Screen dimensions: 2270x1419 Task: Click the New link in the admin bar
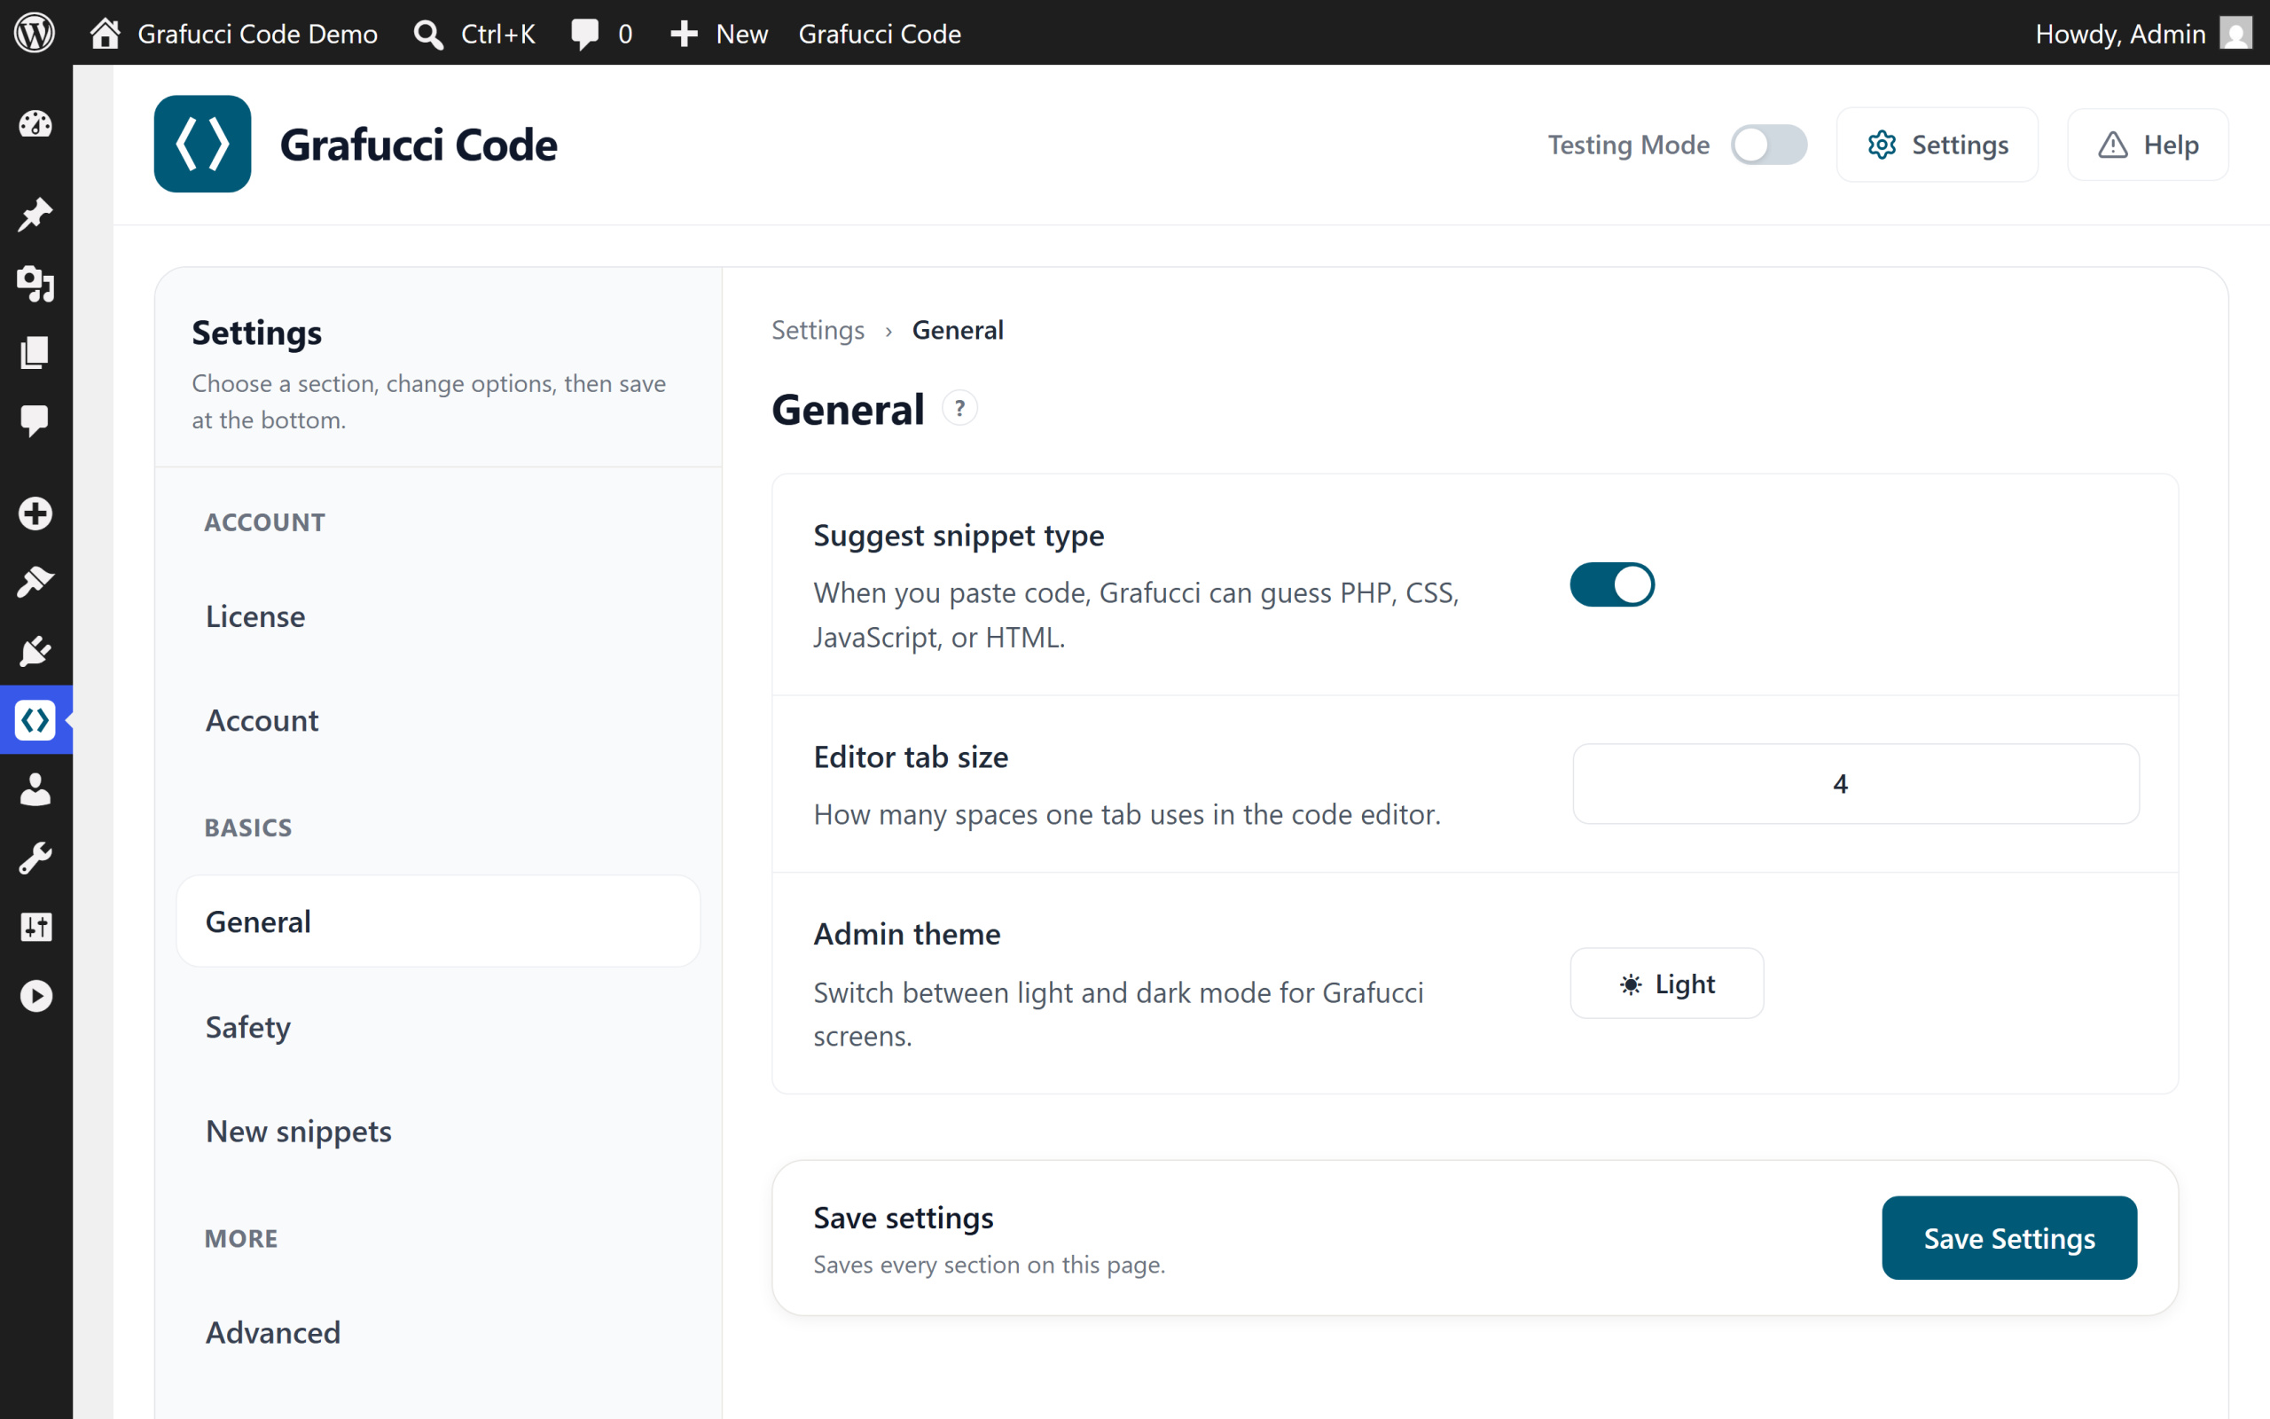(742, 34)
